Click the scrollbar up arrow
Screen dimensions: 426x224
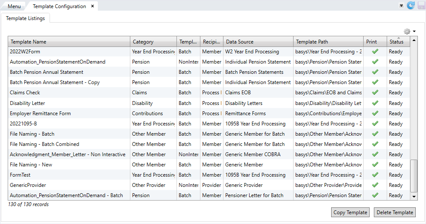(414, 41)
